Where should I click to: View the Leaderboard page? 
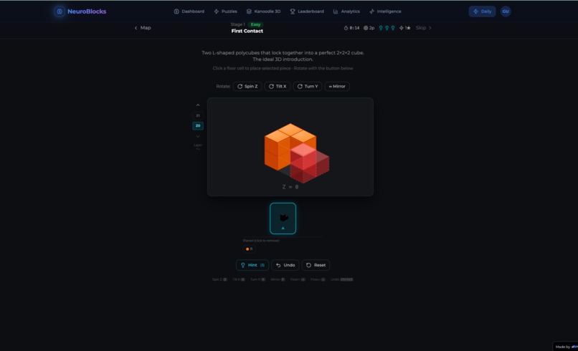click(x=307, y=11)
